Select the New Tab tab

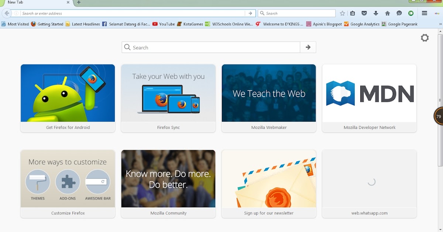coord(36,3)
